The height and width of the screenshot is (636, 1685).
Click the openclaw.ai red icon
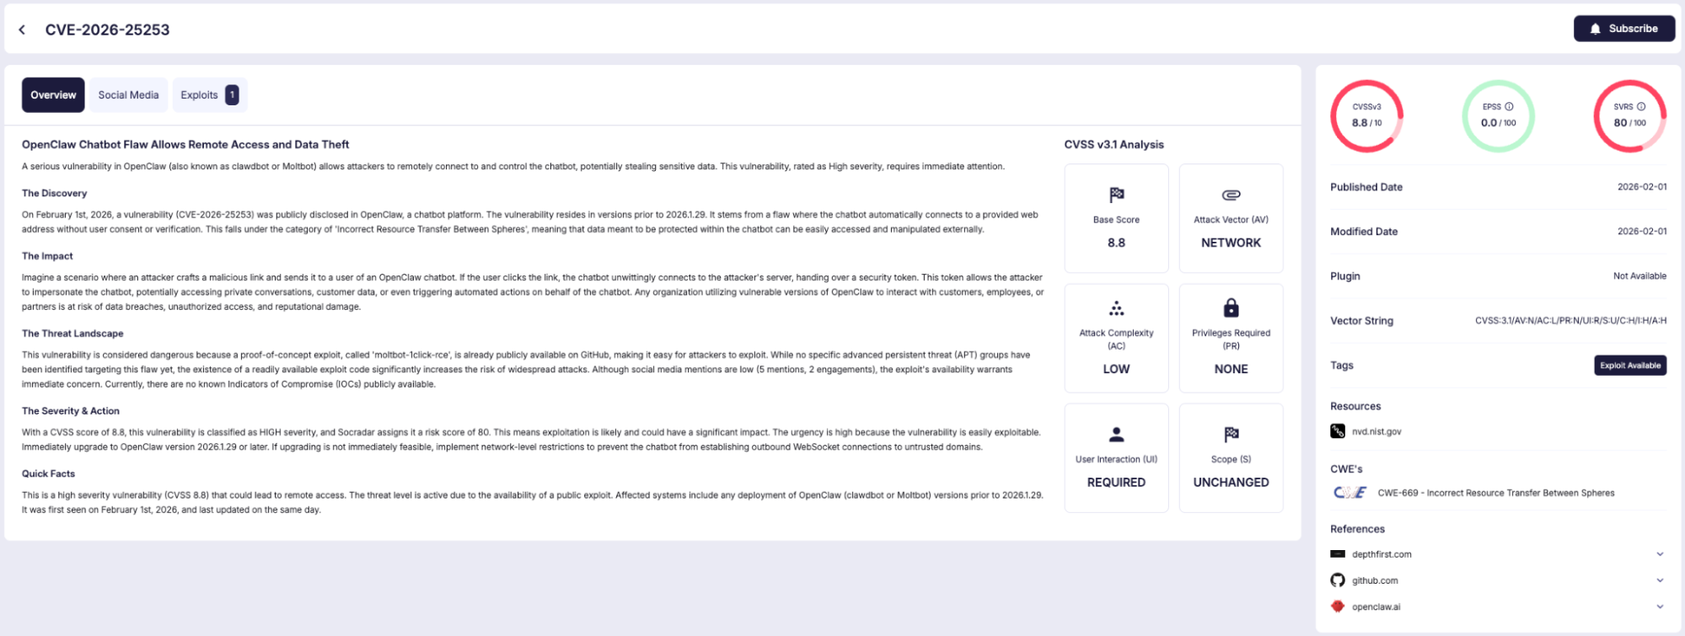click(x=1338, y=607)
